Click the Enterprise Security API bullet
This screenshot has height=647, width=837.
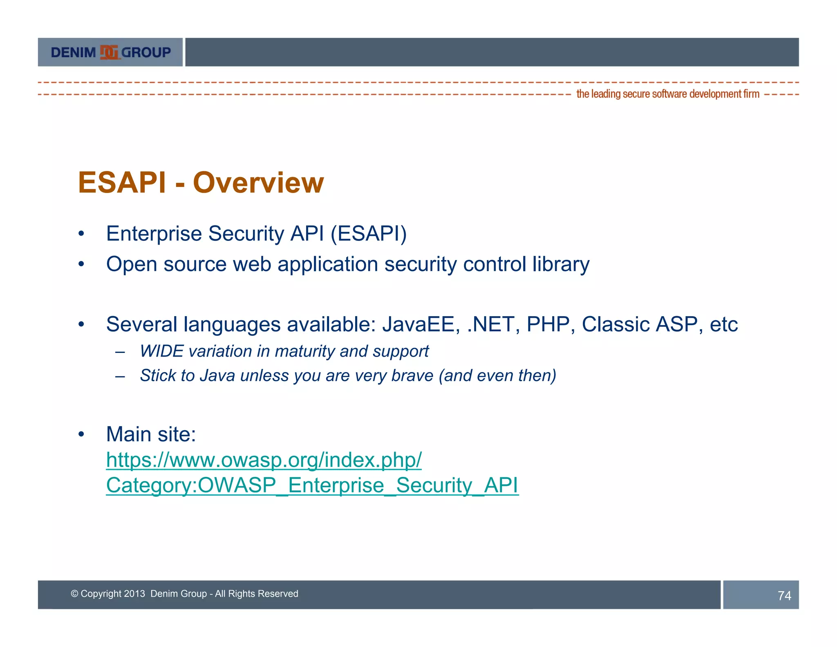coord(256,234)
